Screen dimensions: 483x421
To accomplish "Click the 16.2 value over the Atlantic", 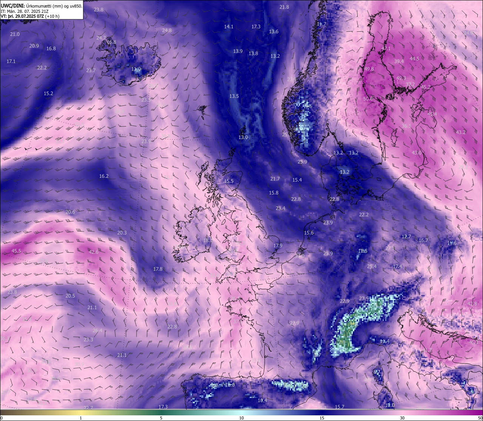I will click(104, 176).
